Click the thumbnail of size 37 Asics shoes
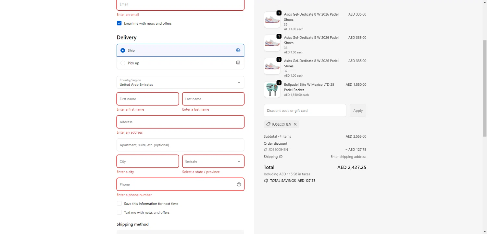 click(x=272, y=66)
